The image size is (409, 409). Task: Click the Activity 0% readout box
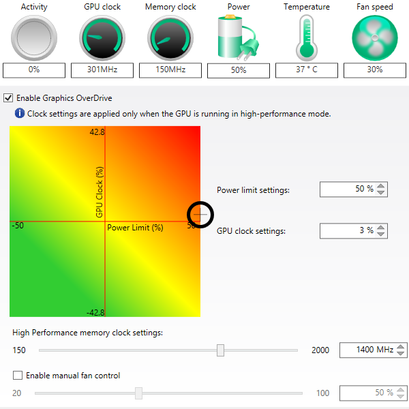pyautogui.click(x=34, y=70)
